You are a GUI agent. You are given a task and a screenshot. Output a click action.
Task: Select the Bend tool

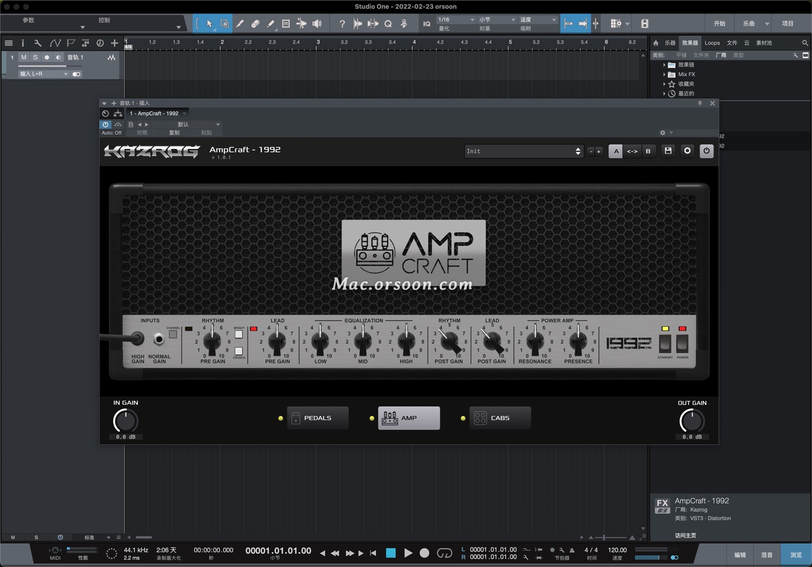pyautogui.click(x=301, y=24)
